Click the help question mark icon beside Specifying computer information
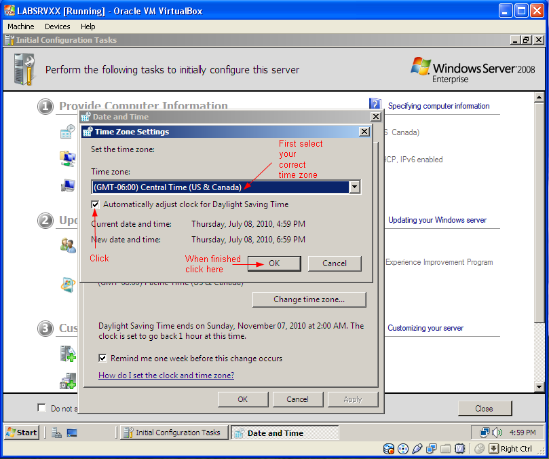549x459 pixels. [375, 104]
